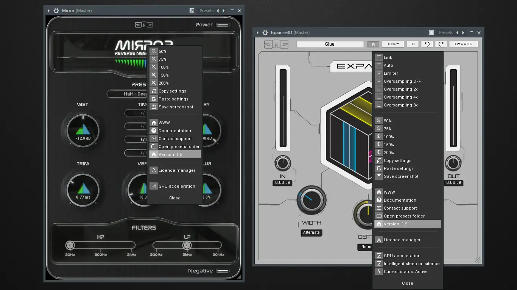Choose 100% zoom in the Expanse3D menu
Image resolution: width=517 pixels, height=290 pixels.
[x=408, y=137]
